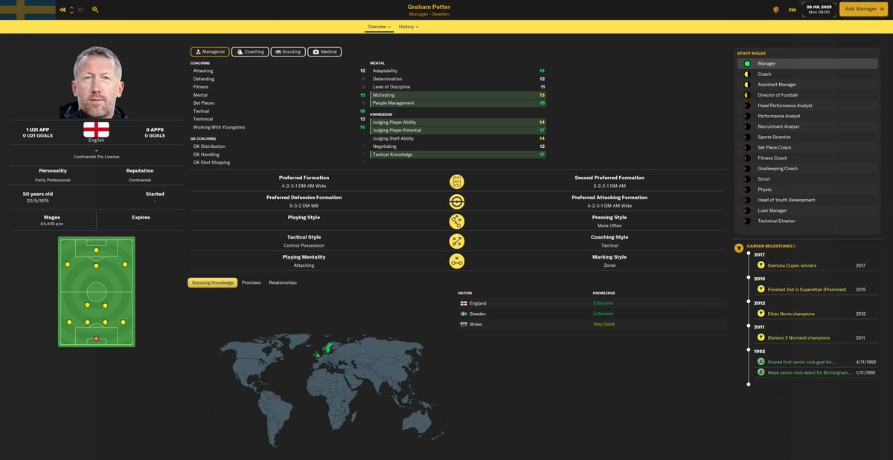Go back using the double-left arrow icon
Image resolution: width=893 pixels, height=460 pixels.
point(63,10)
